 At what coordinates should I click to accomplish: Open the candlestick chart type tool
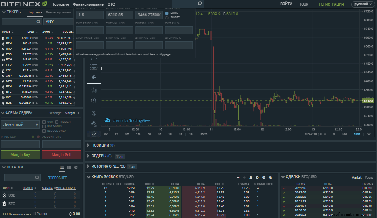coord(94,90)
